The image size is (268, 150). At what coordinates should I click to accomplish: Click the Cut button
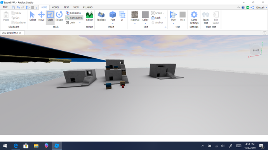click(x=16, y=18)
